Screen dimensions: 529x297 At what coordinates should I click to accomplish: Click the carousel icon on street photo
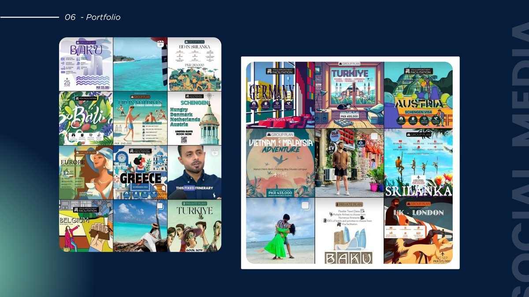[375, 136]
